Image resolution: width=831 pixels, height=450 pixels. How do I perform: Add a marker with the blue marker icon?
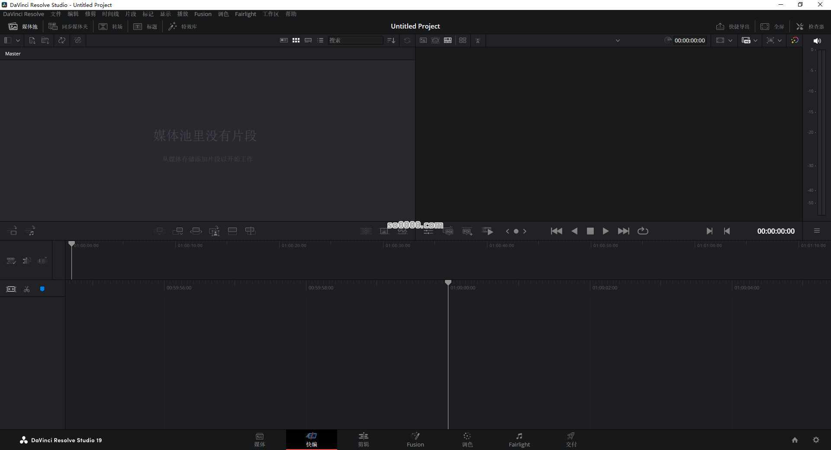pos(42,289)
